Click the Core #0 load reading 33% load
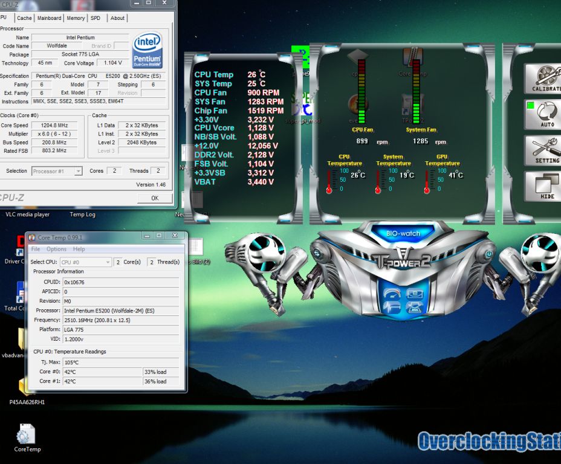This screenshot has height=464, width=561. [x=161, y=372]
